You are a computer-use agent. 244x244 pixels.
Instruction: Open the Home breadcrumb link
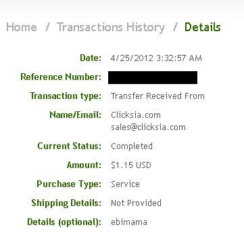[x=22, y=27]
